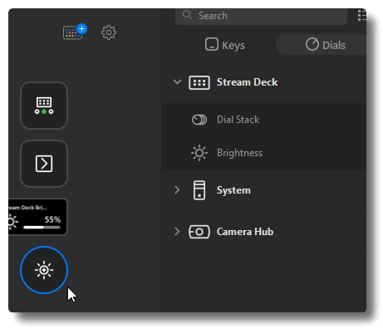Screen dimensions: 383x329
Task: Select the Dial Stack action label
Action: tap(238, 120)
